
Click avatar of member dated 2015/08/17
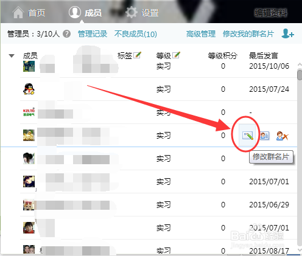[29, 249]
